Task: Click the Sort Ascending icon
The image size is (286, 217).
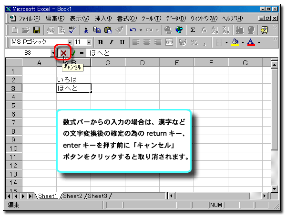Action: [214, 30]
